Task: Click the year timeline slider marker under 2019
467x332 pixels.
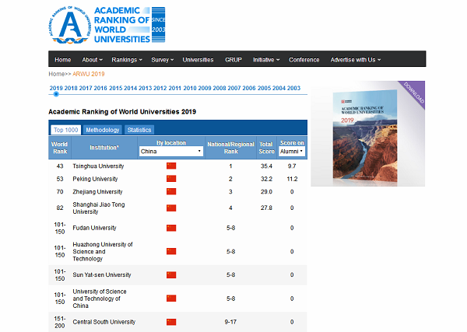Action: [x=55, y=95]
